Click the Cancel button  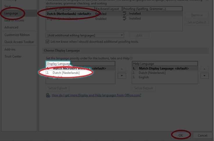(x=202, y=135)
